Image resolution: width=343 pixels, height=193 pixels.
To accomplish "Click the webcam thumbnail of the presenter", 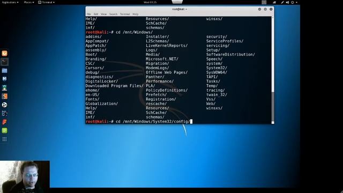I will [x=25, y=177].
